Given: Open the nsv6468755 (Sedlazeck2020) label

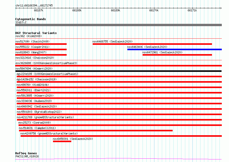Looking at the screenshot, I should pos(112,41).
